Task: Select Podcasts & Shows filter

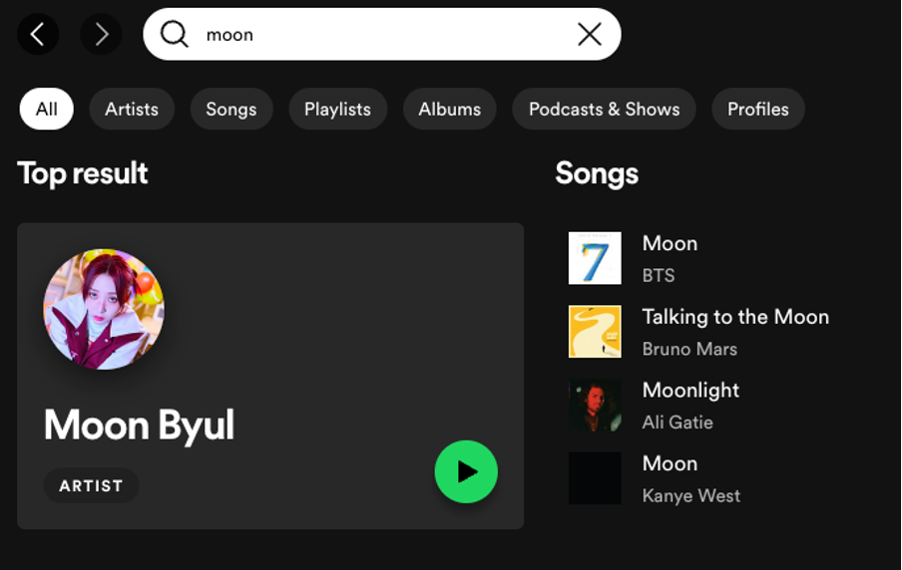Action: coord(604,109)
